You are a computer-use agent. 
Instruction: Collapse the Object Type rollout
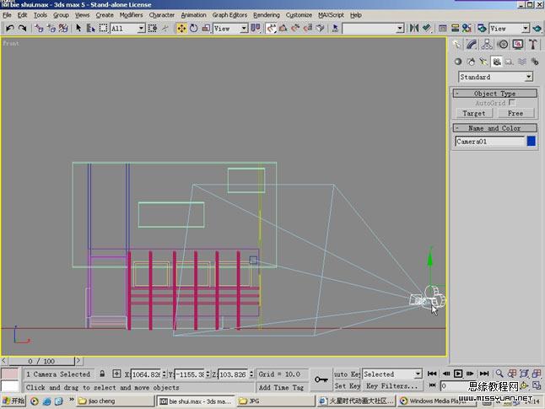(495, 94)
